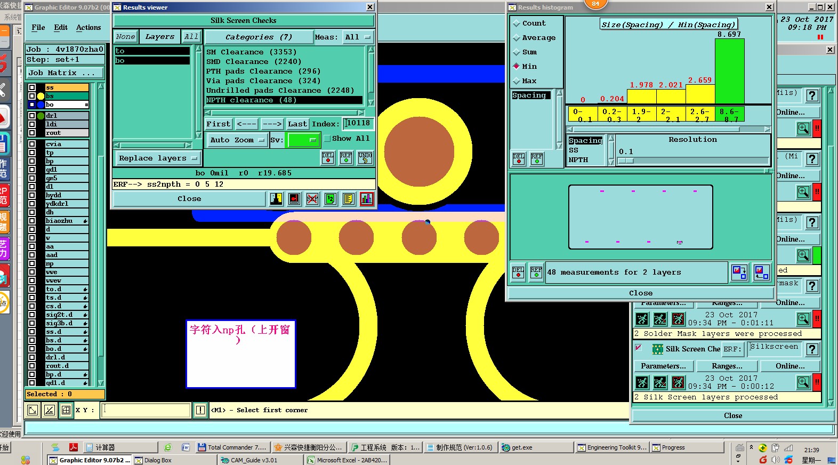Viewport: 838px width, 465px height.
Task: Open the Replace layers dropdown
Action: click(x=158, y=158)
